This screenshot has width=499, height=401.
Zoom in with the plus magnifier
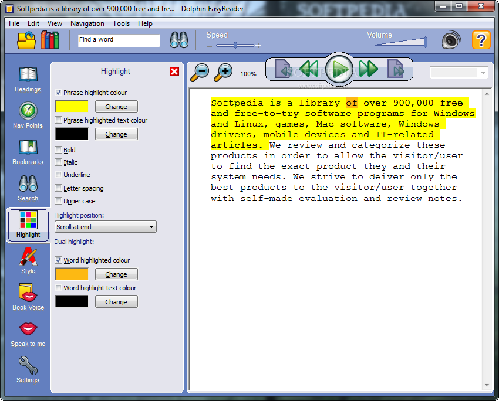pyautogui.click(x=224, y=73)
